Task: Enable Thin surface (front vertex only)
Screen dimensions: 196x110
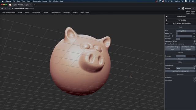Action: (x=194, y=44)
